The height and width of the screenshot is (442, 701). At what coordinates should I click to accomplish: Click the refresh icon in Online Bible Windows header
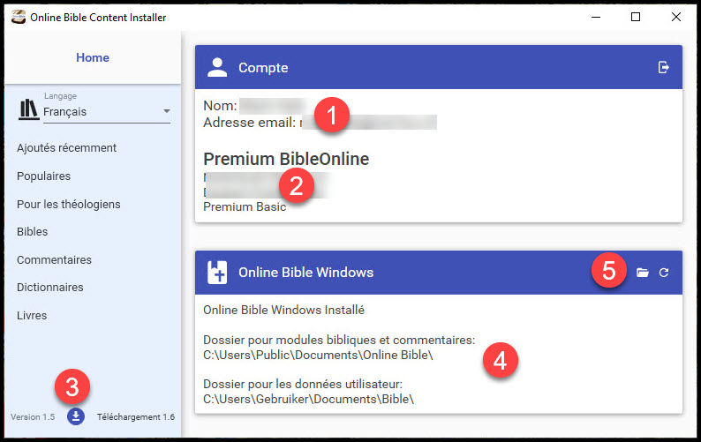[664, 273]
